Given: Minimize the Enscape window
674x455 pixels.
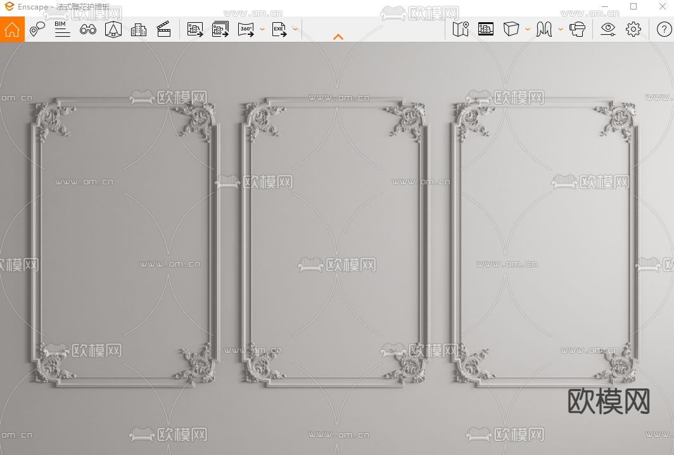Looking at the screenshot, I should 605,6.
